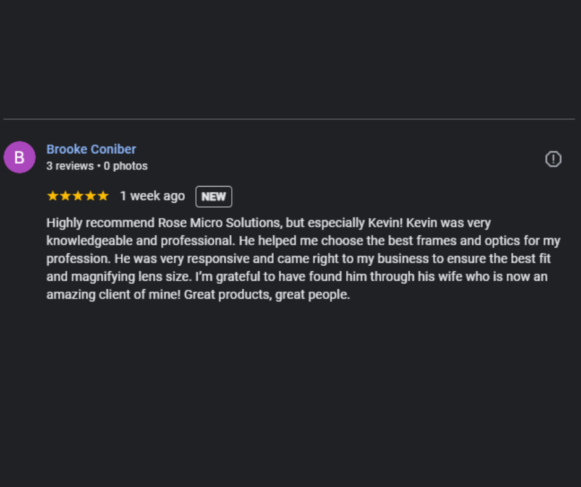Click the third gold star
Screen dimensions: 581x487
click(x=78, y=196)
